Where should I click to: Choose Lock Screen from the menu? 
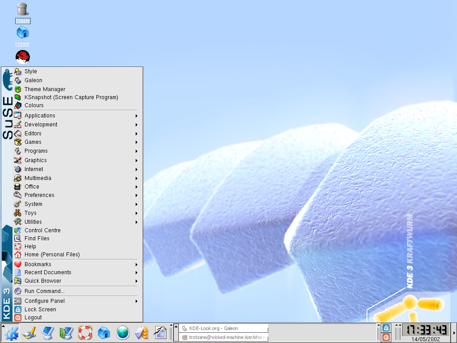point(76,310)
